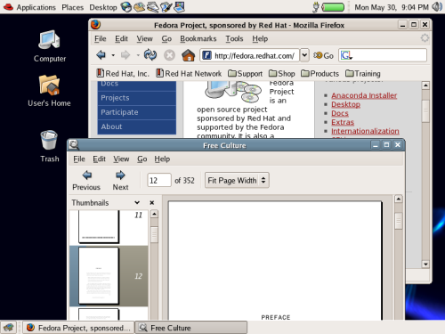
Task: Select the page 11 thumbnail
Action: [99, 227]
